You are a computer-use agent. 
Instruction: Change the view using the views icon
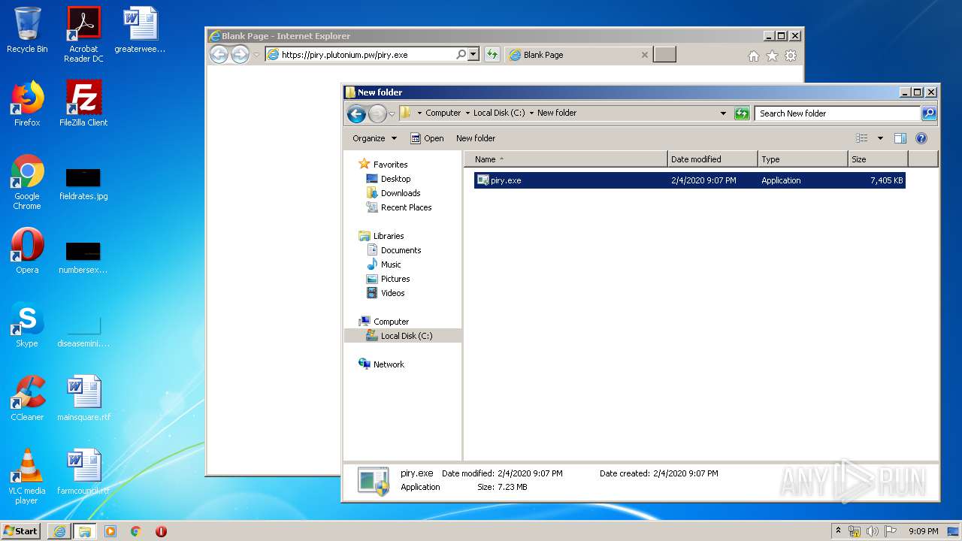[x=862, y=138]
